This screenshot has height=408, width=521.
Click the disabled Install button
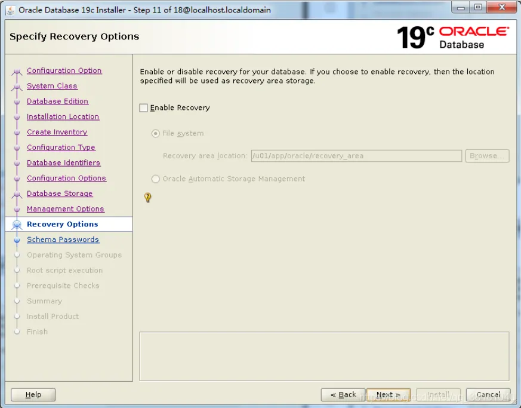click(438, 395)
